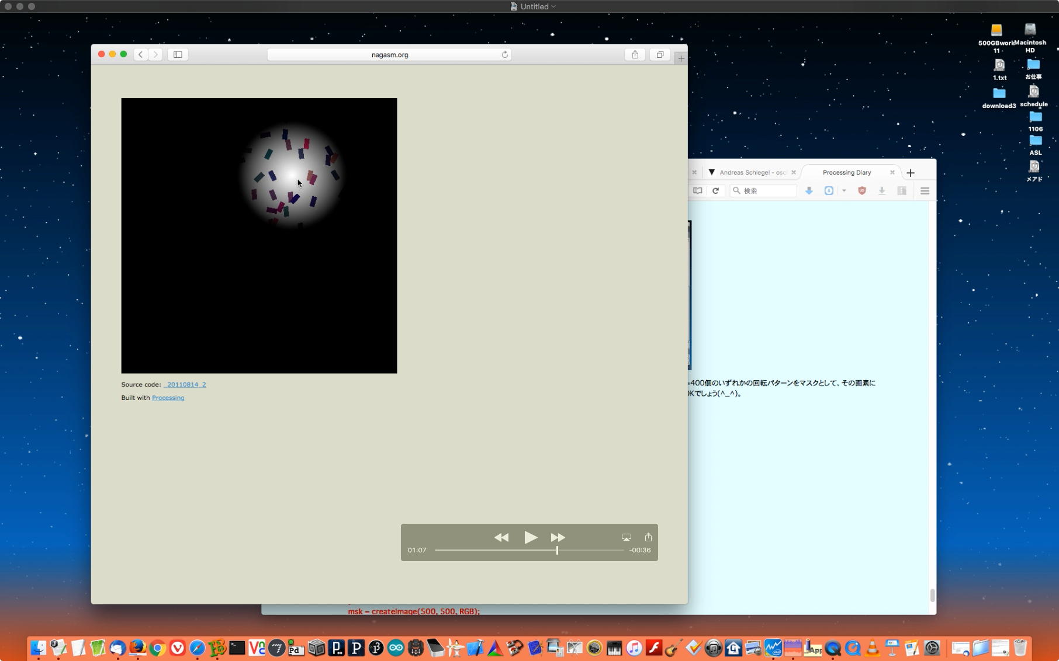This screenshot has height=661, width=1059.
Task: Open the download3 desktop folder
Action: point(999,93)
